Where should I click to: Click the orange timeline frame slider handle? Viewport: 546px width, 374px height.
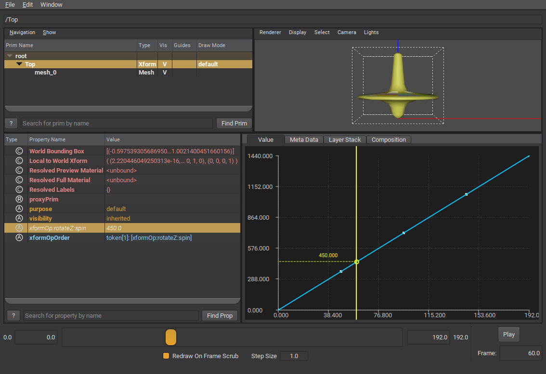point(171,337)
